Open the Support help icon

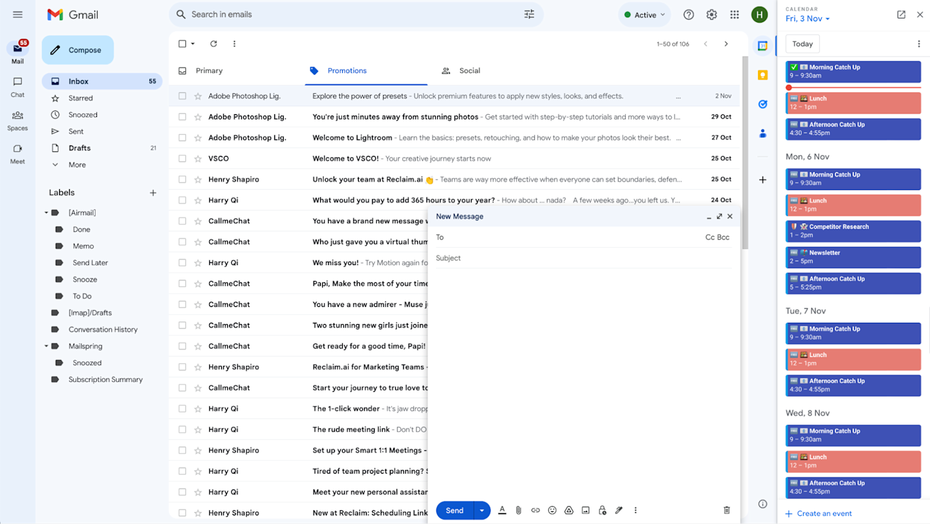point(689,15)
